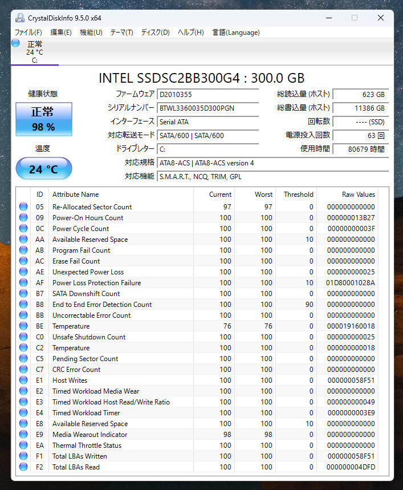Click status orb for Unexpected Power Loss
The height and width of the screenshot is (490, 403).
[23, 272]
